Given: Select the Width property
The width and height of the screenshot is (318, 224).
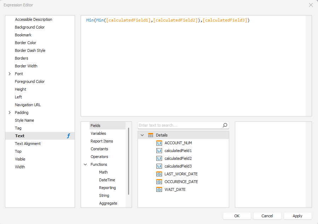Looking at the screenshot, I should (20, 167).
